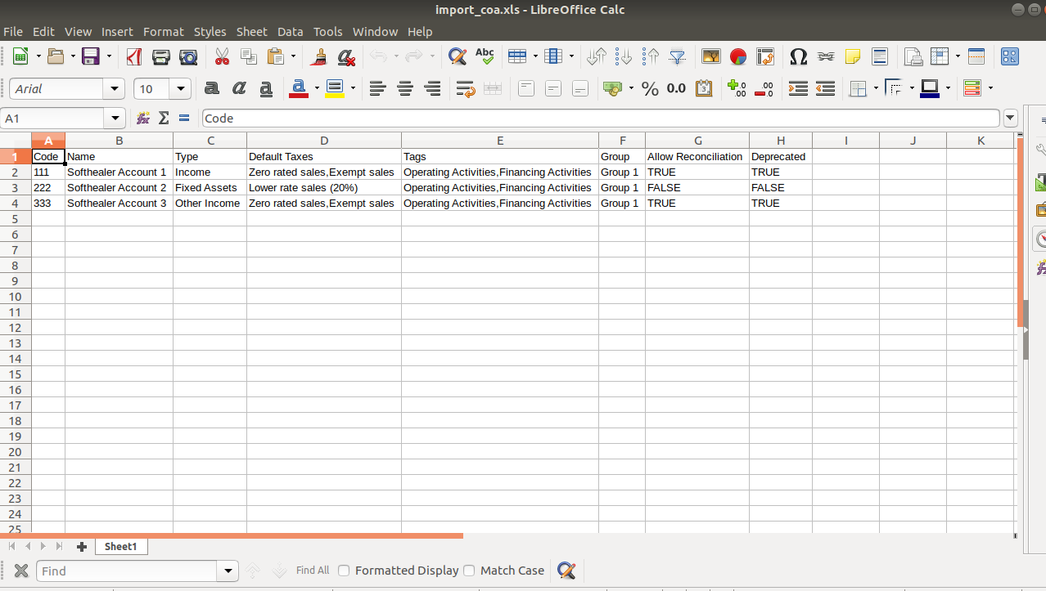This screenshot has width=1046, height=591.
Task: Click the AutoFilter funnel icon
Action: 678,56
